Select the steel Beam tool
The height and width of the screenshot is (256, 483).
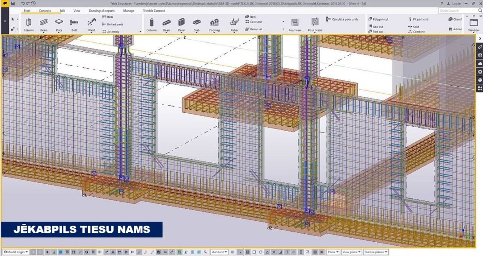[44, 23]
